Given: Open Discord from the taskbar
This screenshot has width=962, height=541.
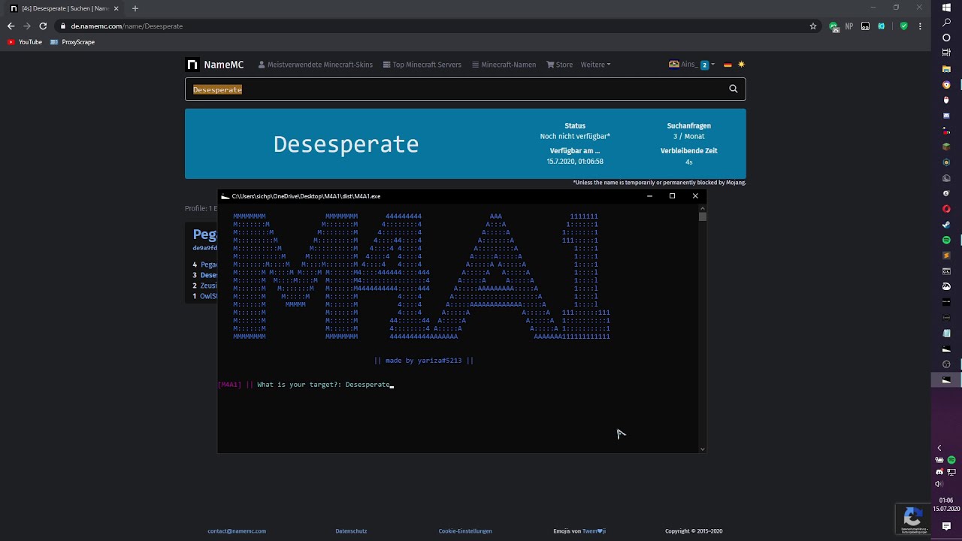Looking at the screenshot, I should 946,116.
